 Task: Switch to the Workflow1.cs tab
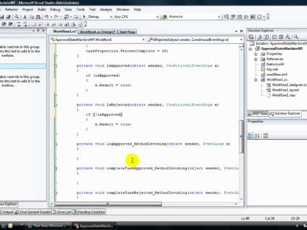[65, 31]
